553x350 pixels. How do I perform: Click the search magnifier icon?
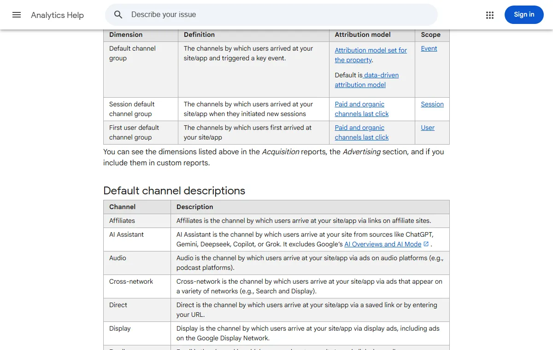click(118, 15)
